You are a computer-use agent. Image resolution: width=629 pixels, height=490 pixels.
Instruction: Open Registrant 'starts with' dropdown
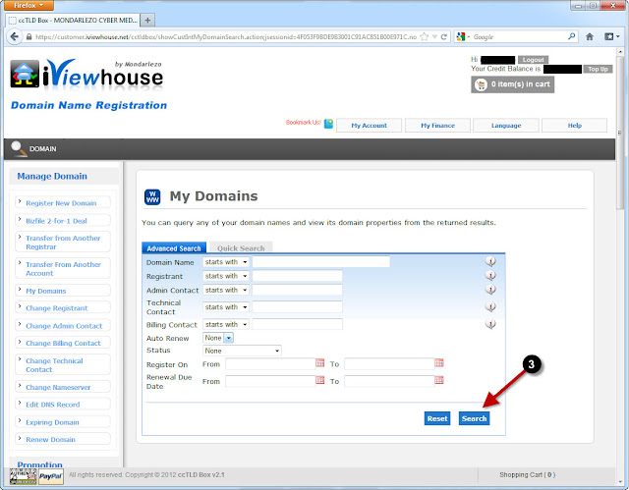pyautogui.click(x=226, y=276)
